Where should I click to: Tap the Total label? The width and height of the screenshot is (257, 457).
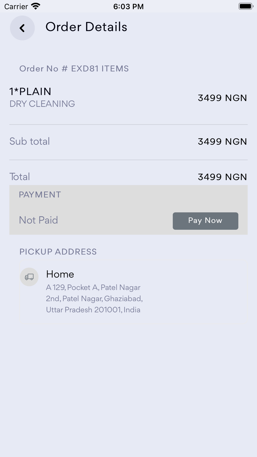point(20,177)
